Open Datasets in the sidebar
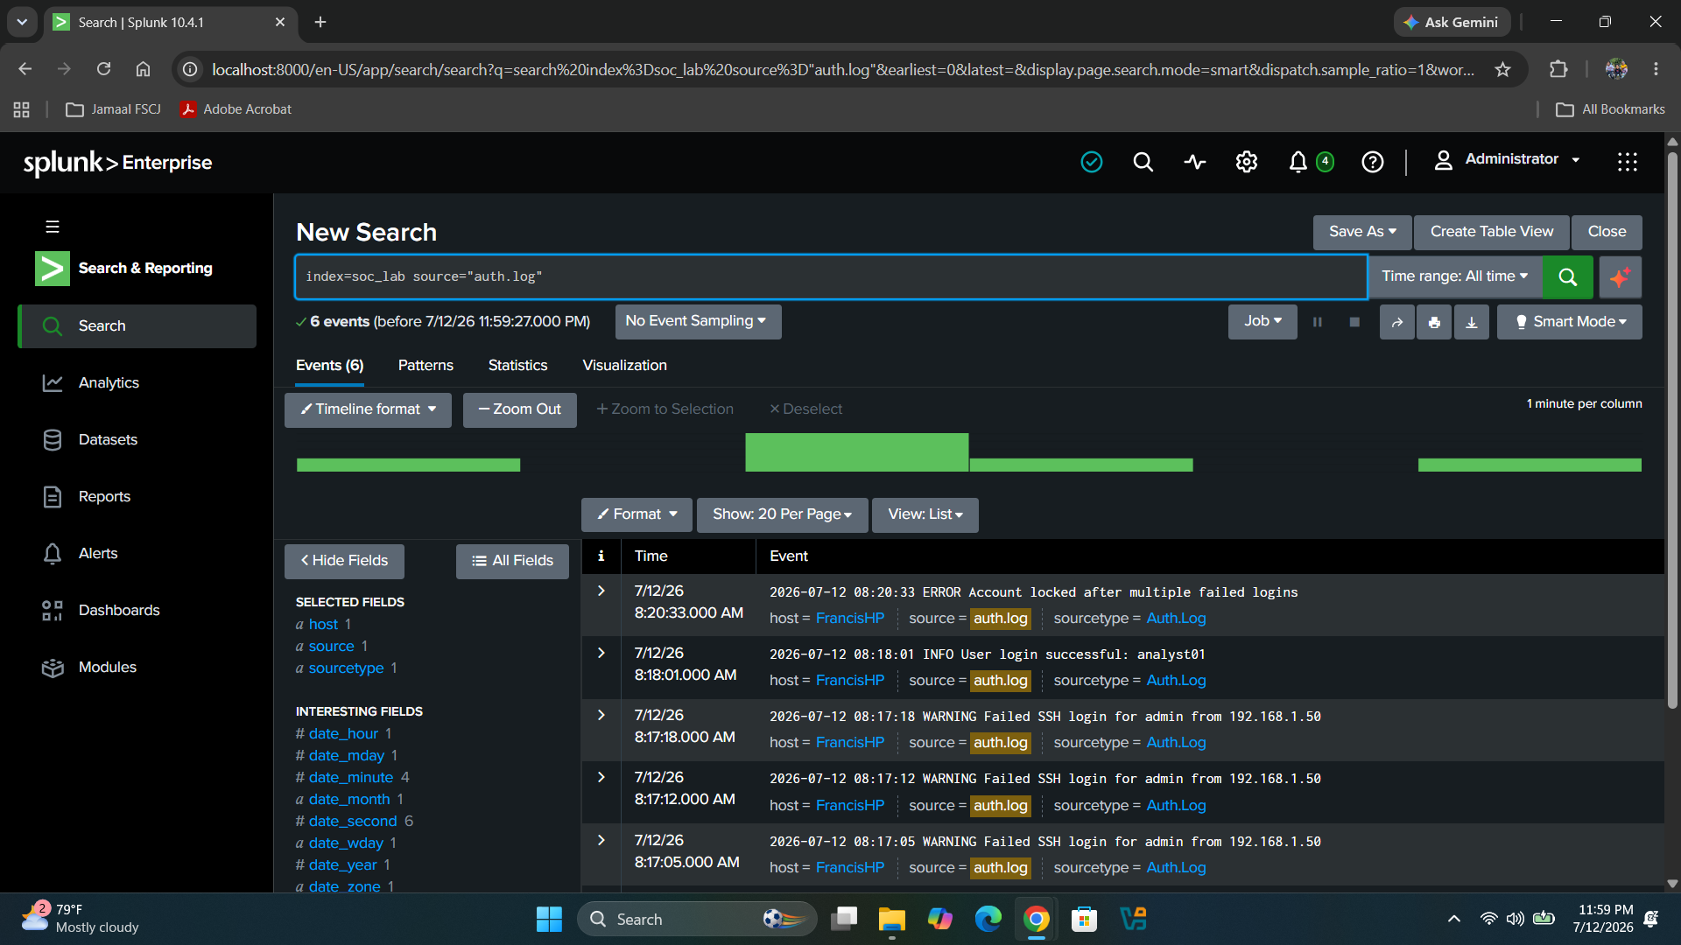 (x=108, y=439)
